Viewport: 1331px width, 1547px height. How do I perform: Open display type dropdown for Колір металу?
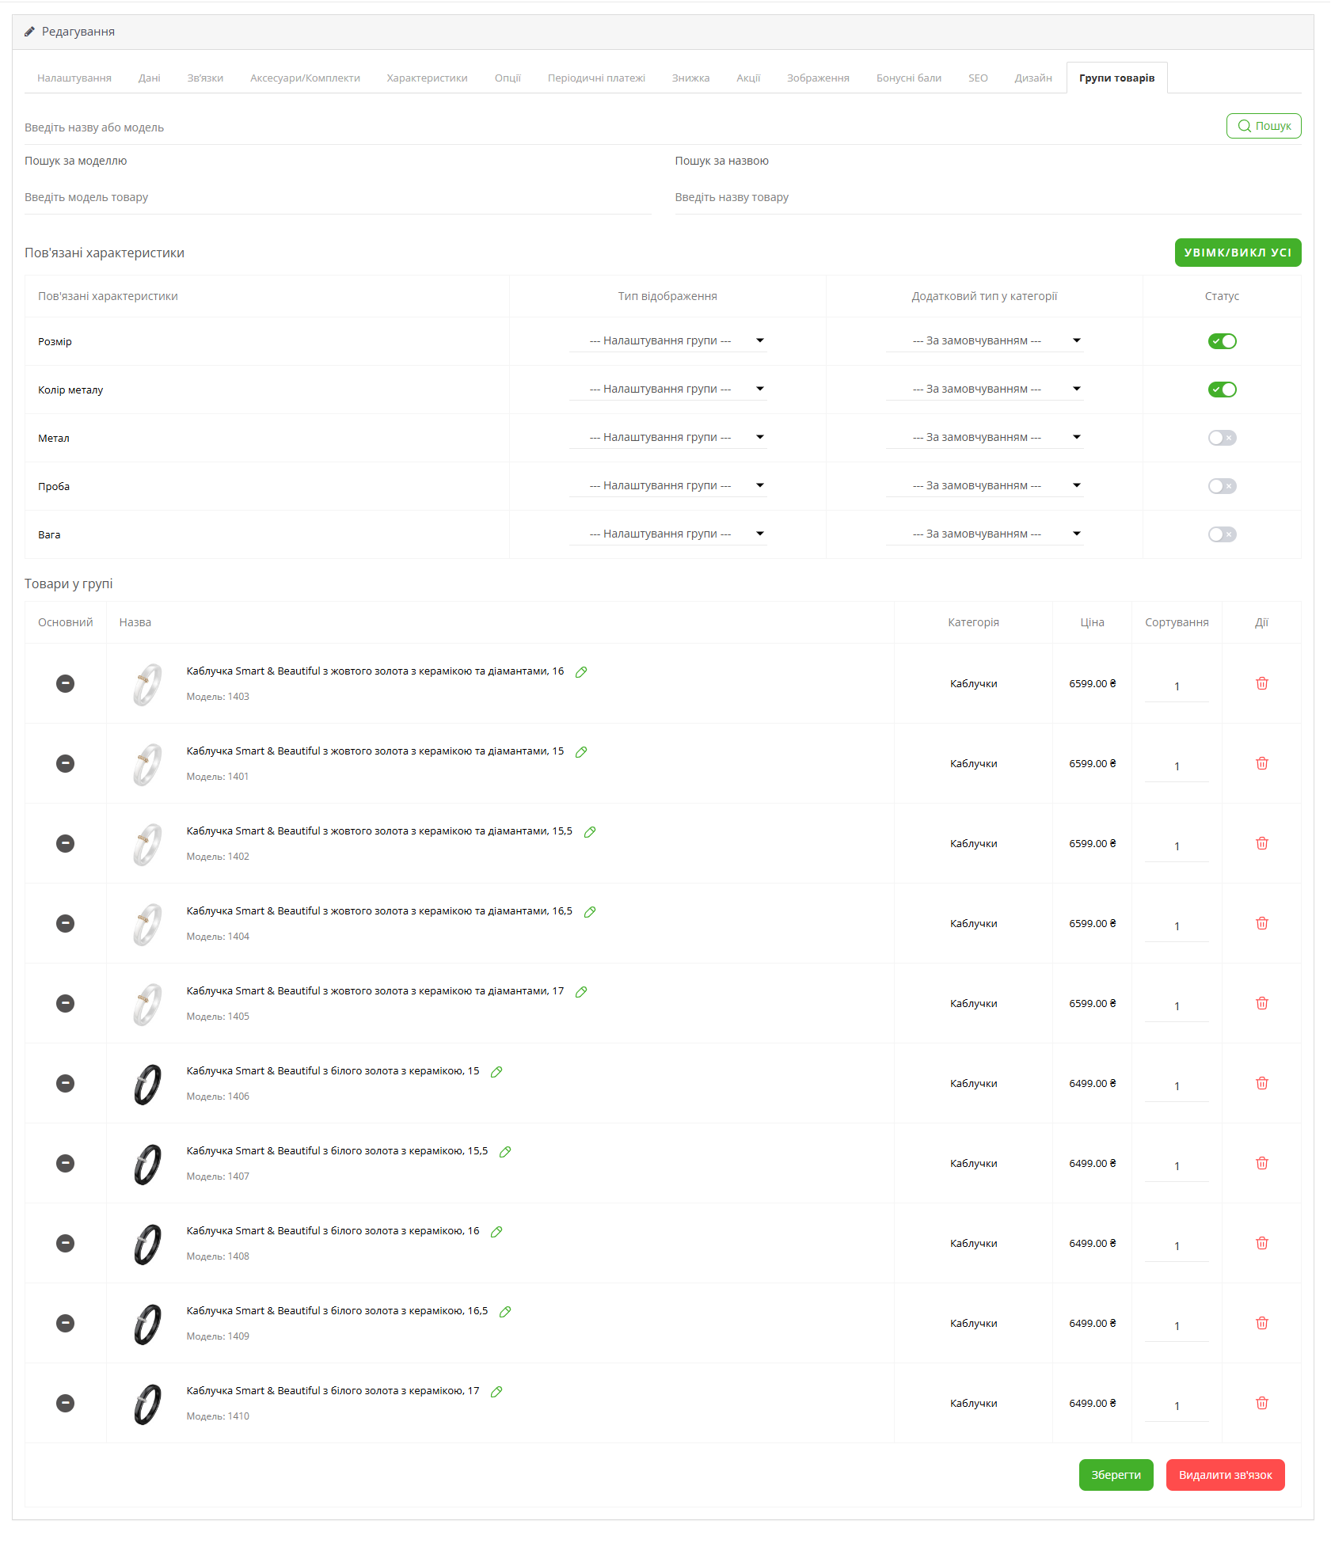pos(667,389)
